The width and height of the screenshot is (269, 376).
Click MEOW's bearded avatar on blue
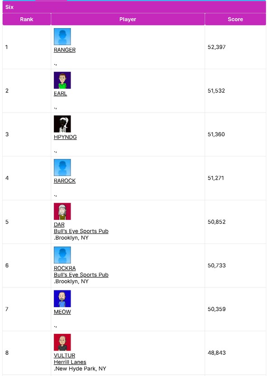coord(62,299)
